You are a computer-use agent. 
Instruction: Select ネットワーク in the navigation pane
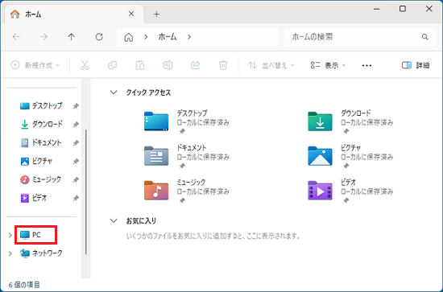[x=41, y=253]
